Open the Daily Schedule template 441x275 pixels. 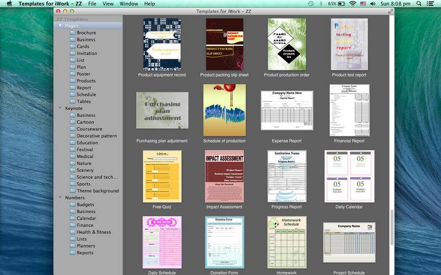coord(162,242)
